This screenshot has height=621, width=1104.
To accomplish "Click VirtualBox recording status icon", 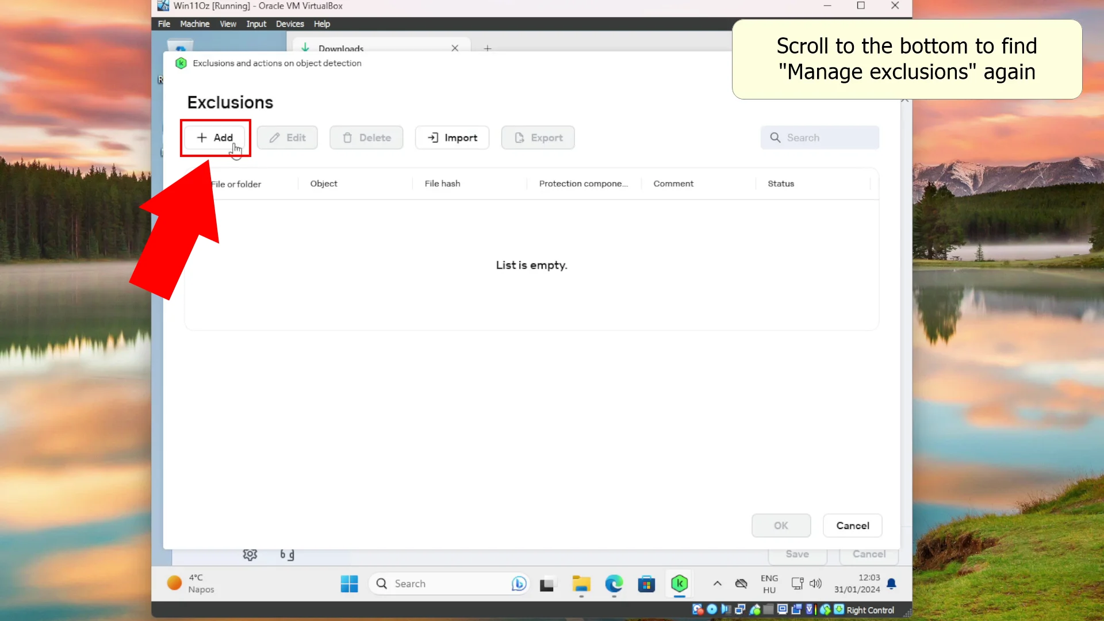I will coord(796,609).
